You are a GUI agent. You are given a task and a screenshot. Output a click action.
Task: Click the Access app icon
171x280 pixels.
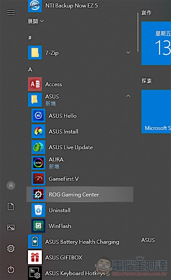[x=35, y=84]
